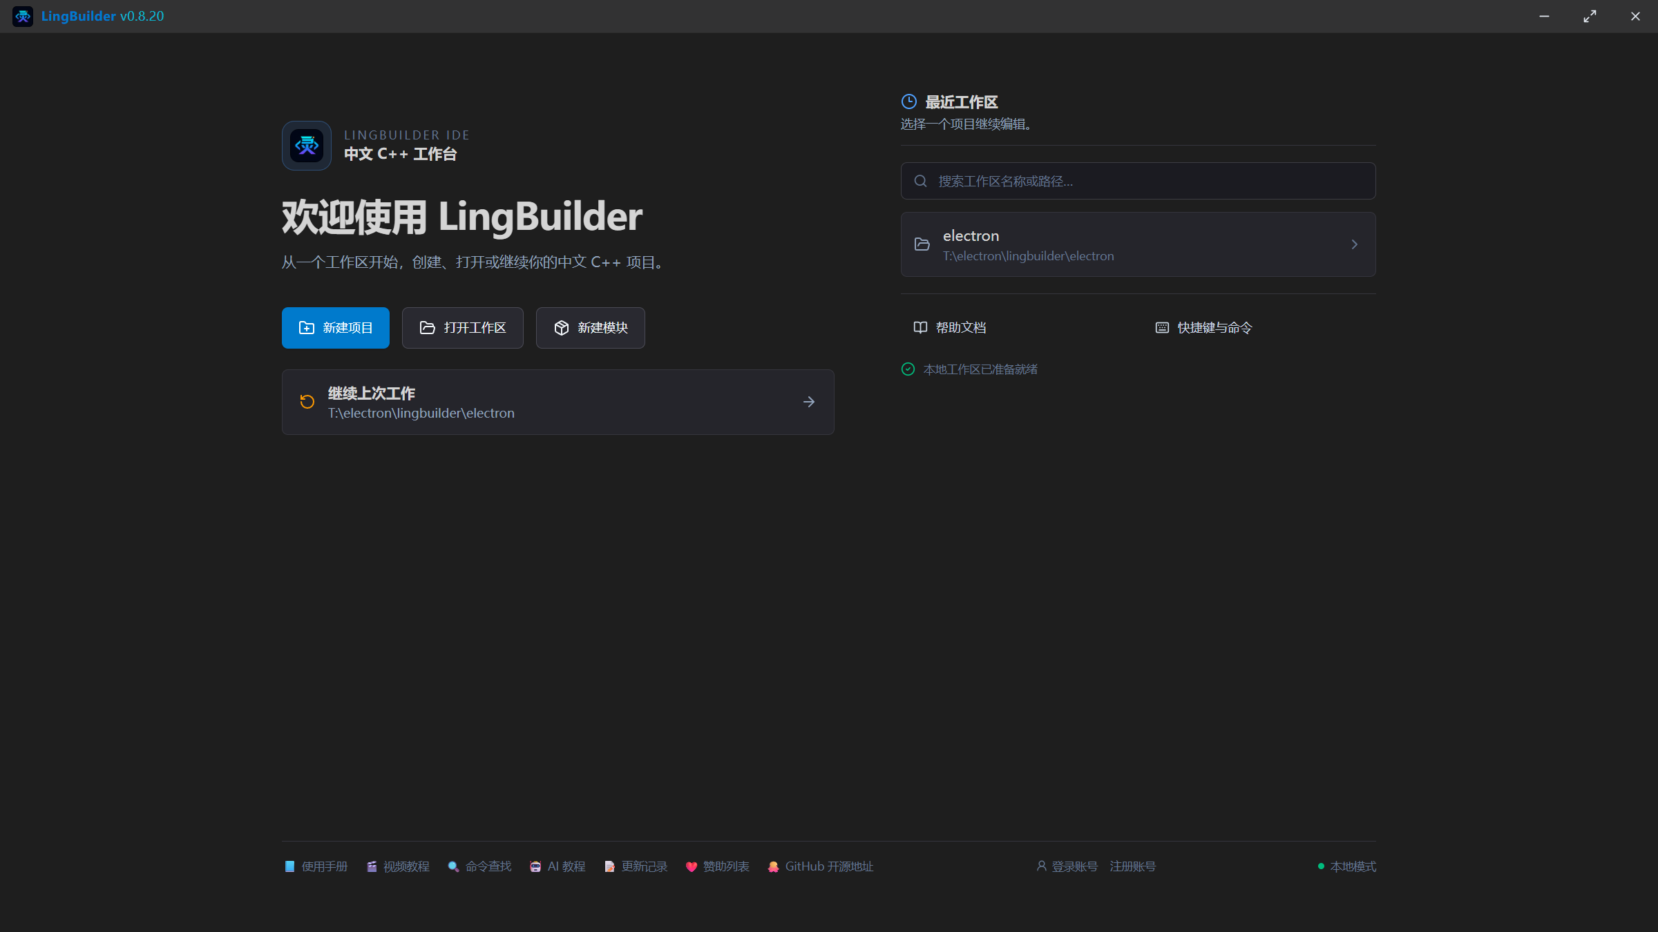This screenshot has height=932, width=1658.
Task: Click the 新建项目 button
Action: 335,328
